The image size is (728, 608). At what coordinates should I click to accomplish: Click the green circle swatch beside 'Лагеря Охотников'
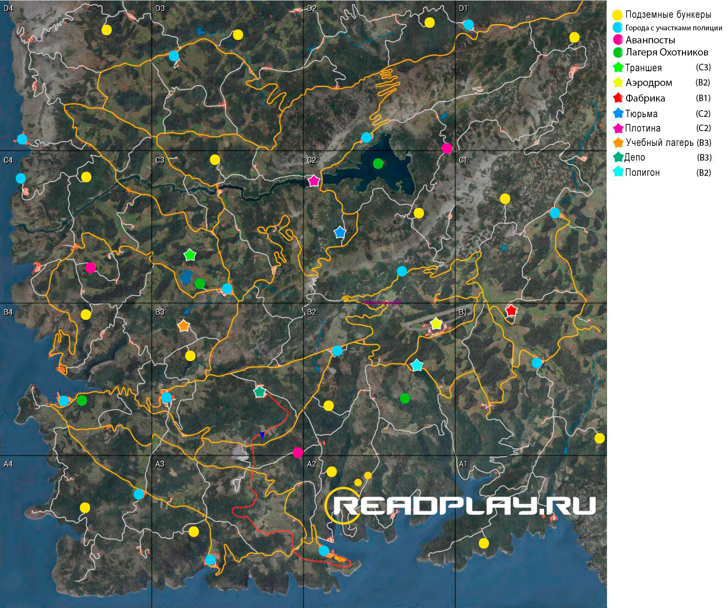[x=618, y=53]
